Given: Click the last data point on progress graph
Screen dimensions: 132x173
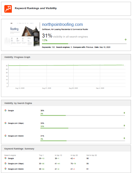Looking at the screenshot, I should point(123,65).
